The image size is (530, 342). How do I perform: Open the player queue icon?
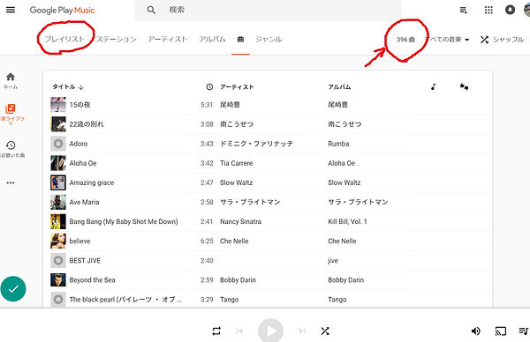[524, 331]
